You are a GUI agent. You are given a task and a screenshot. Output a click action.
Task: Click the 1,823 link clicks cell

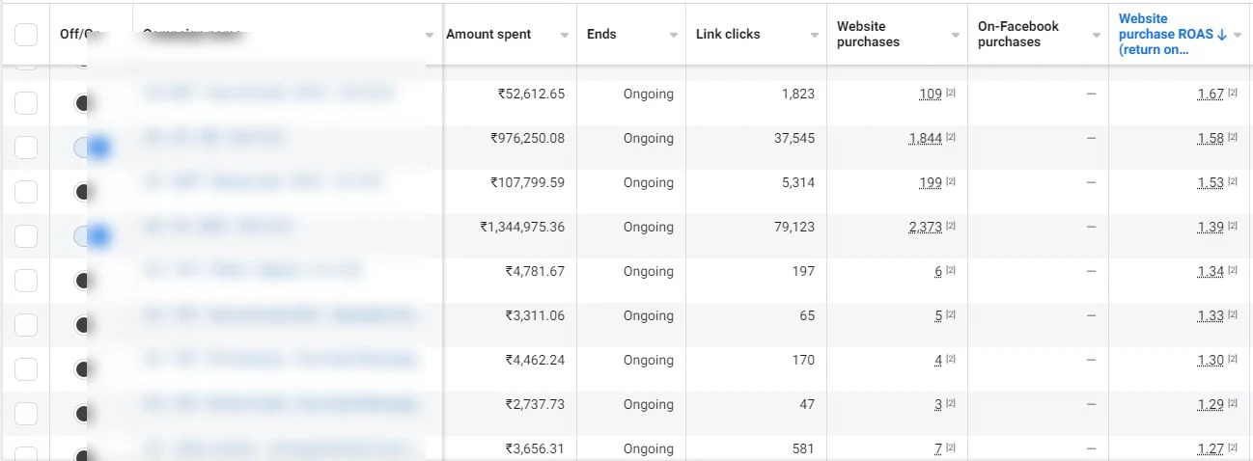tap(797, 95)
